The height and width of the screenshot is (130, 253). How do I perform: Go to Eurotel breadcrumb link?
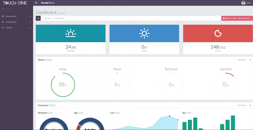(x=47, y=18)
